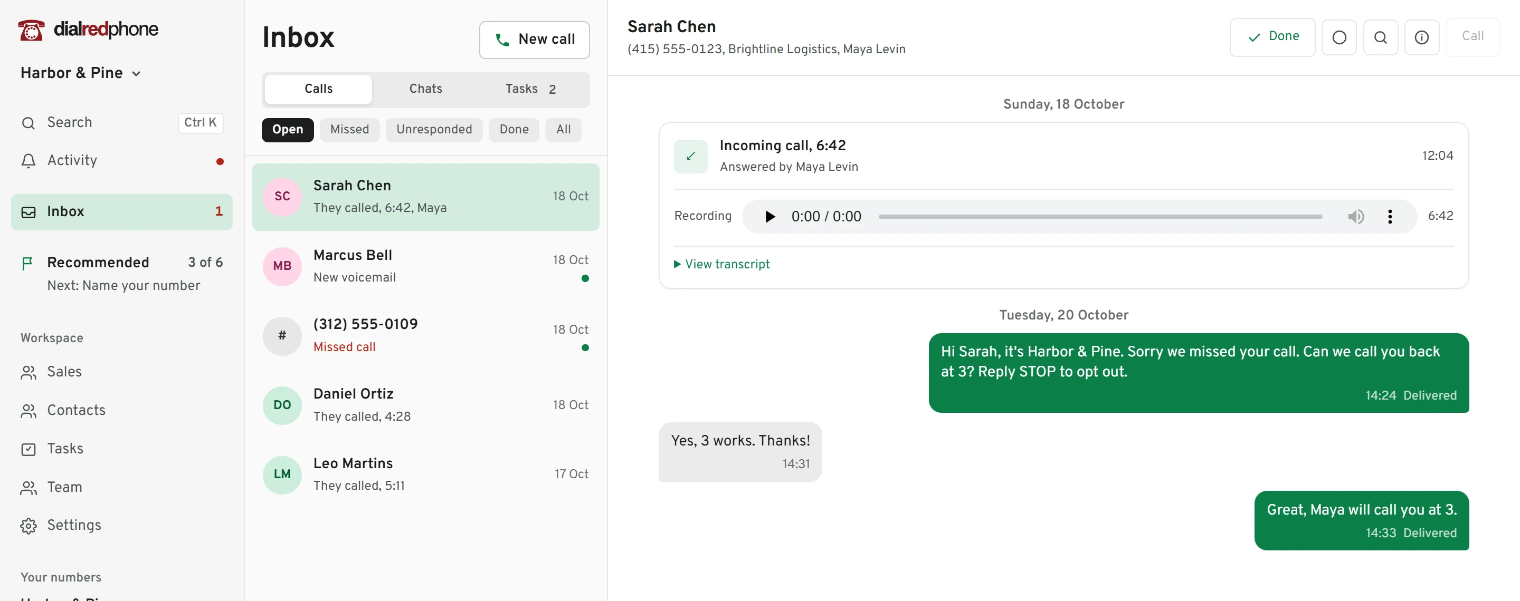Select the Unresponded filter chip
Screen dimensions: 1520x601
pyautogui.click(x=434, y=130)
